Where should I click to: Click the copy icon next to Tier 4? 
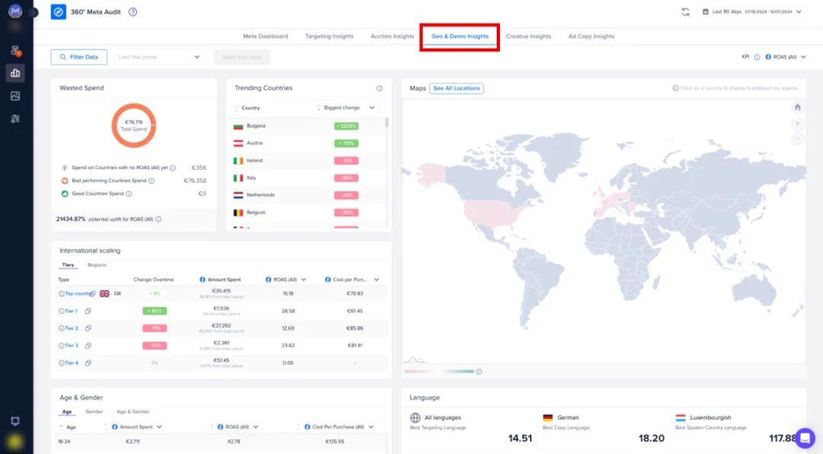(x=88, y=363)
